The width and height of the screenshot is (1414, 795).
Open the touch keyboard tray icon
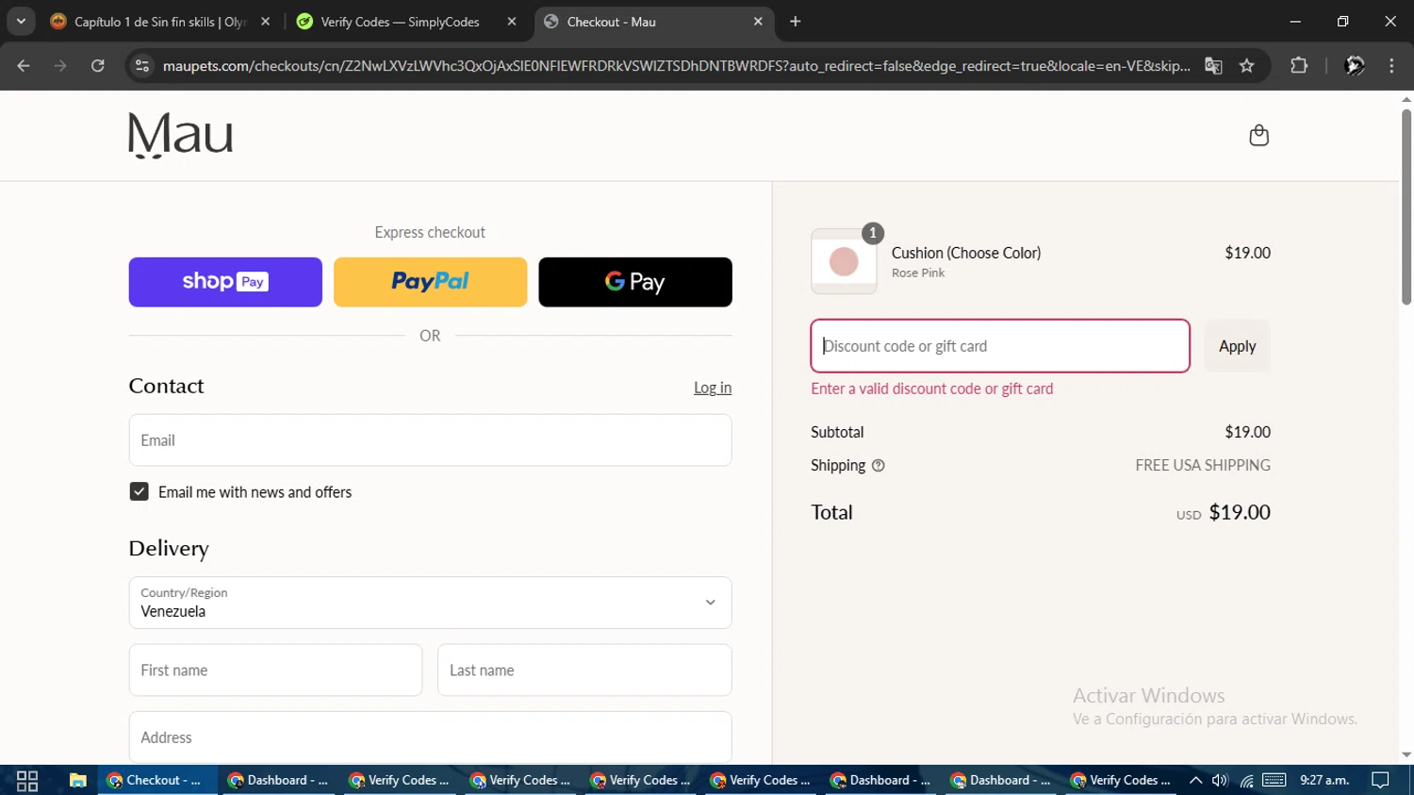click(1274, 780)
